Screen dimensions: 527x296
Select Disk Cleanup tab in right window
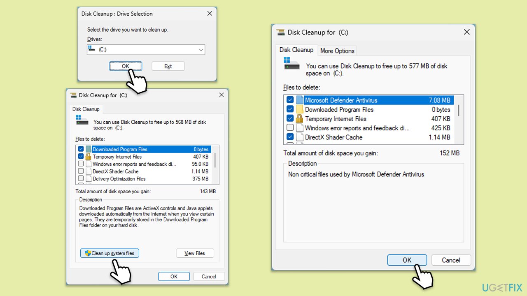tap(296, 50)
